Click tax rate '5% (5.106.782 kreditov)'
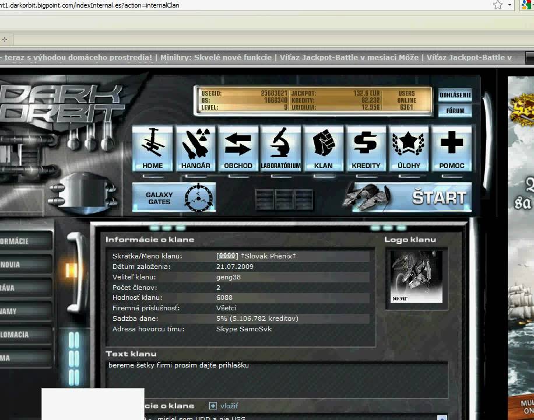 tap(257, 318)
